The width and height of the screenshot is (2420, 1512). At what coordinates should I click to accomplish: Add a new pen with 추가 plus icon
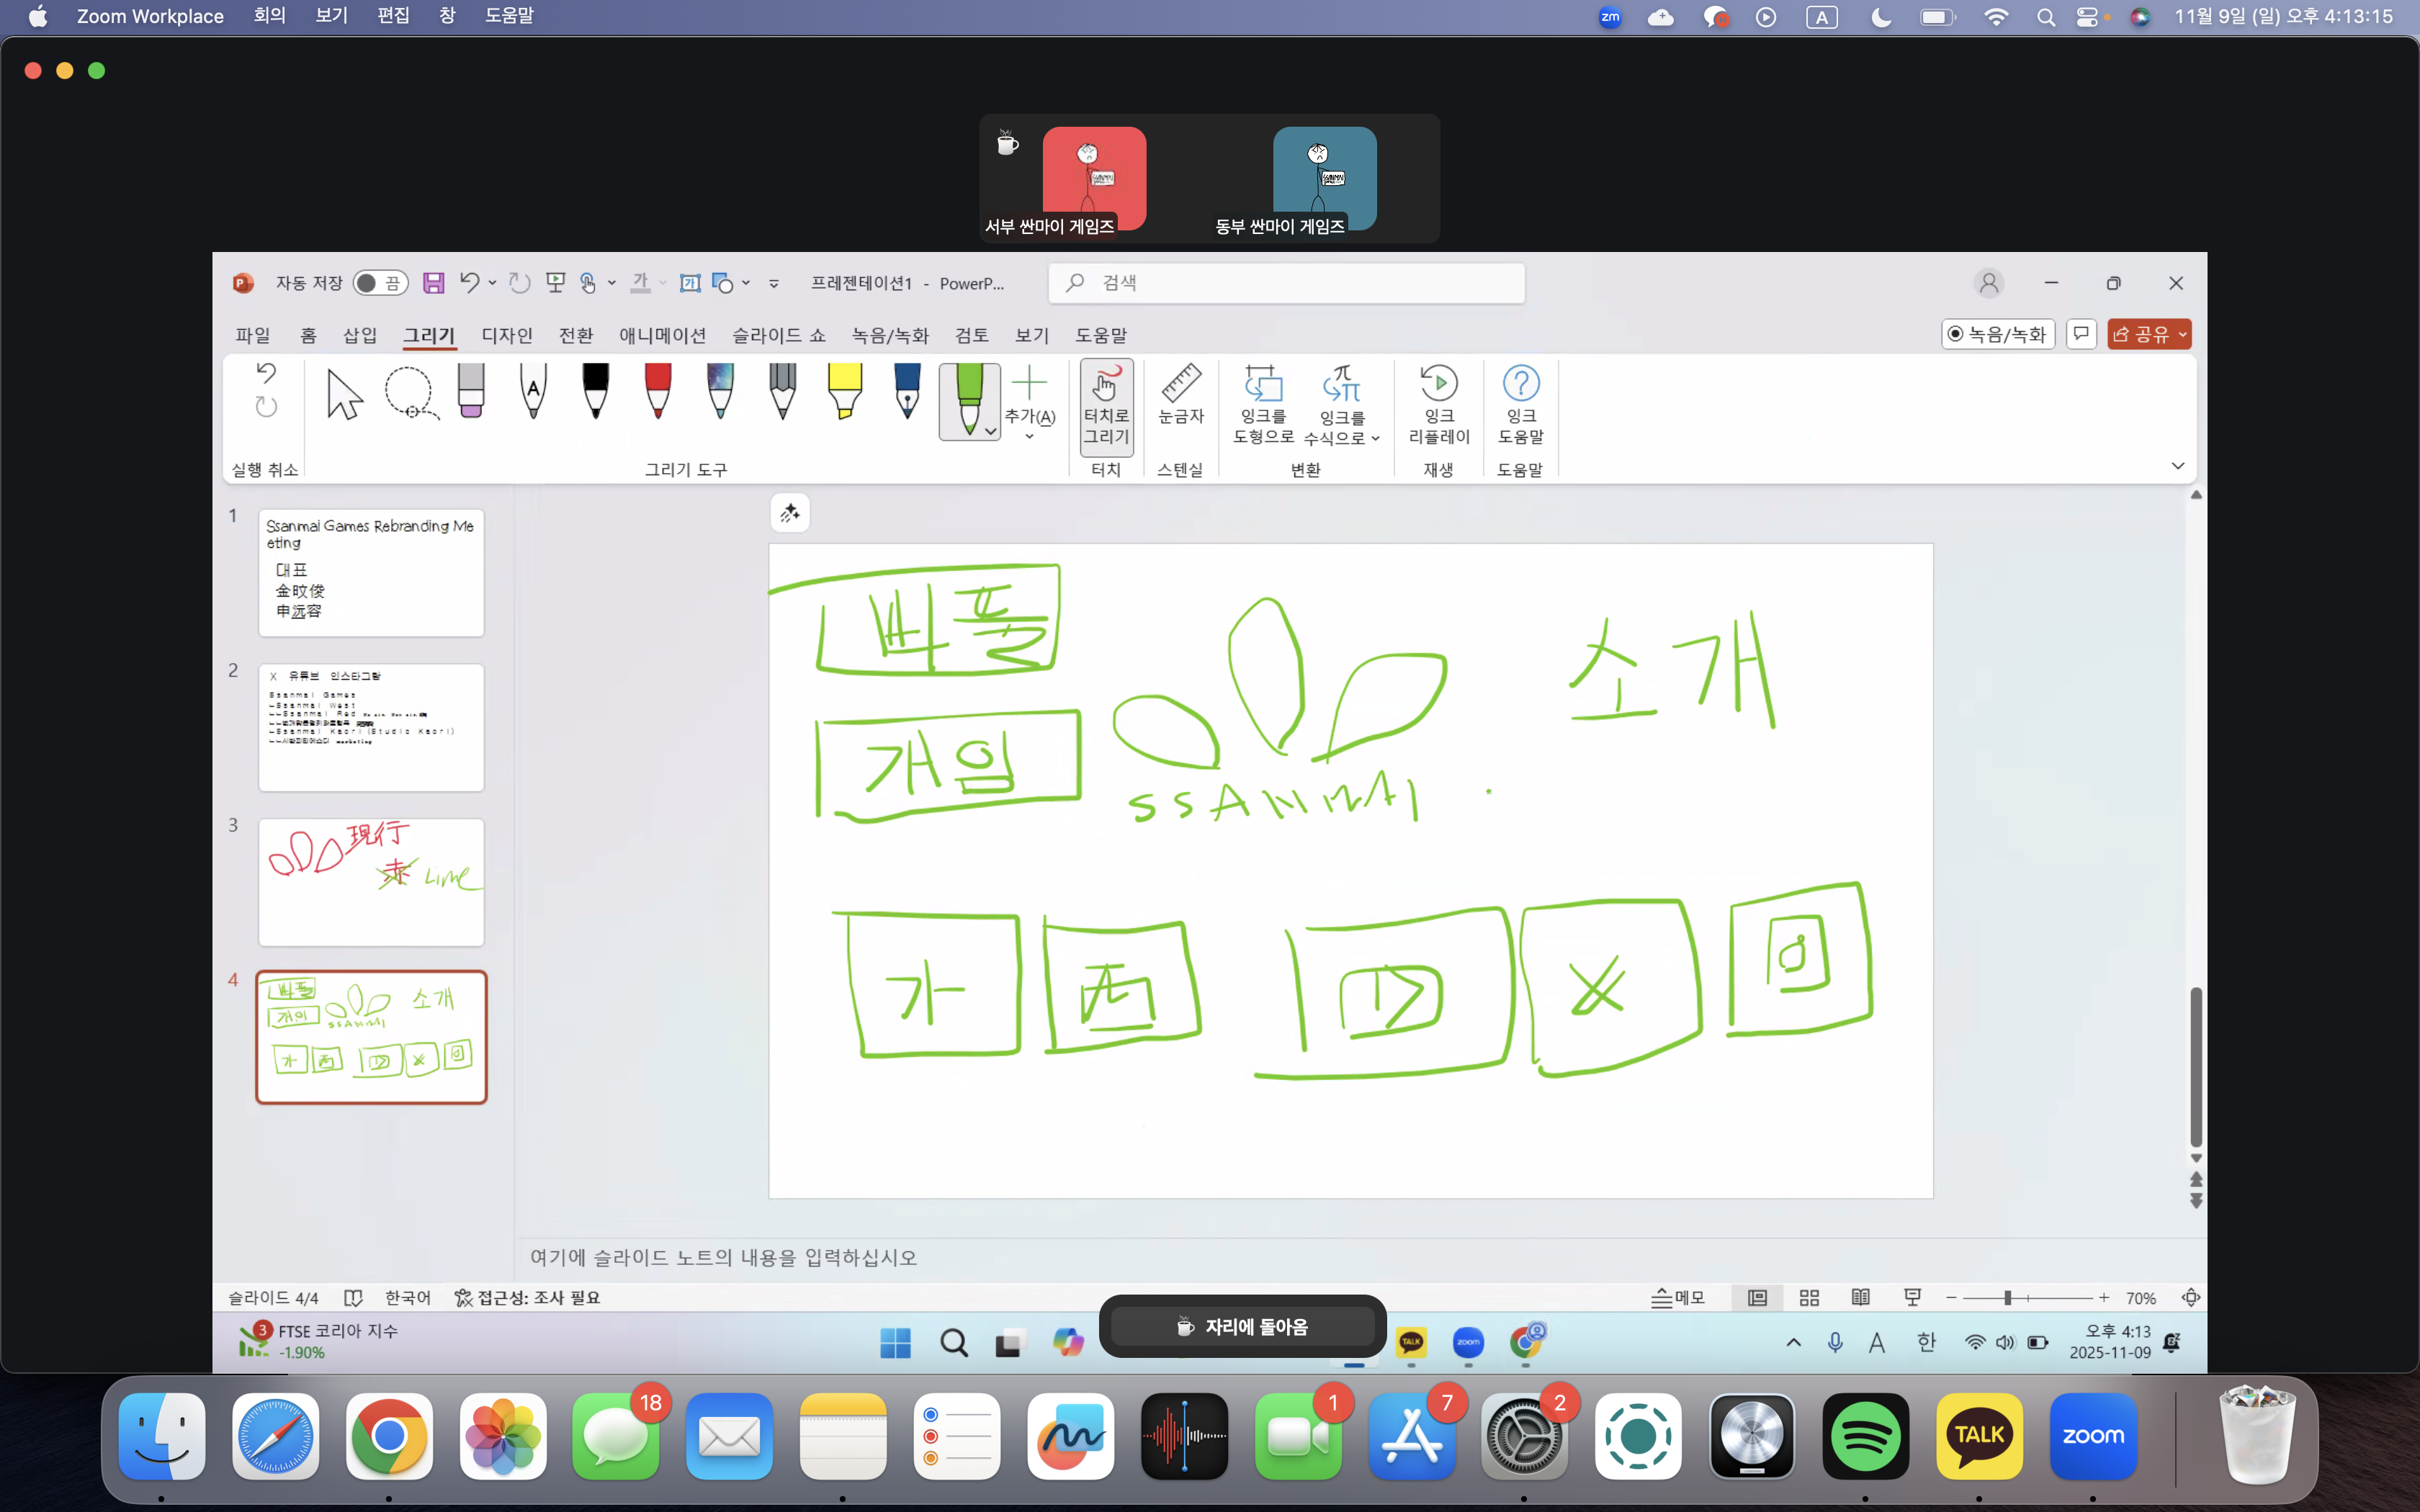pyautogui.click(x=1029, y=384)
